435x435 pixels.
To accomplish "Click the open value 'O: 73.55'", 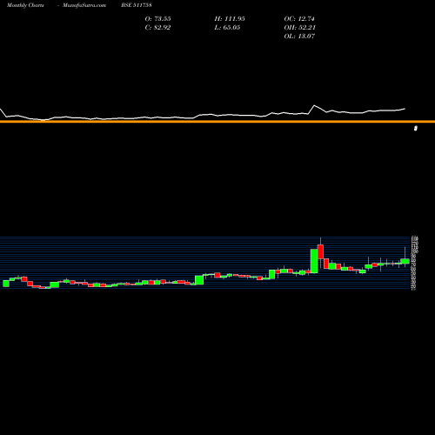I will pos(157,18).
